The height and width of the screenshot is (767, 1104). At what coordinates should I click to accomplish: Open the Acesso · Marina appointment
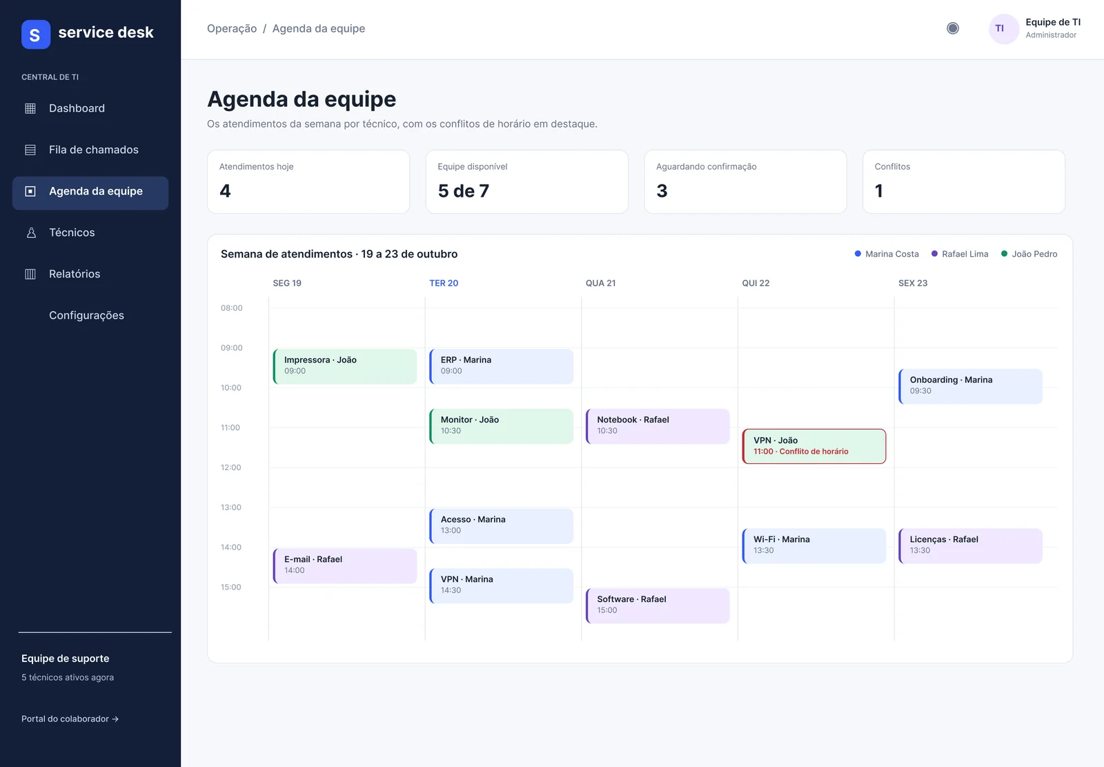[x=502, y=526]
